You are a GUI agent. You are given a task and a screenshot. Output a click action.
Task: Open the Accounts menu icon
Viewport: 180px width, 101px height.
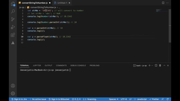13,86
